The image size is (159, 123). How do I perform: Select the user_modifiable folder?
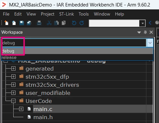[x=48, y=93]
